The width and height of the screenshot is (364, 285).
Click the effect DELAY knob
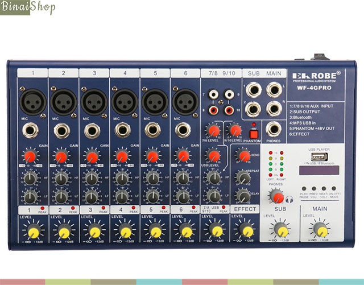click(x=243, y=196)
